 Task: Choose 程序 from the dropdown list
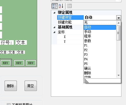100,36
